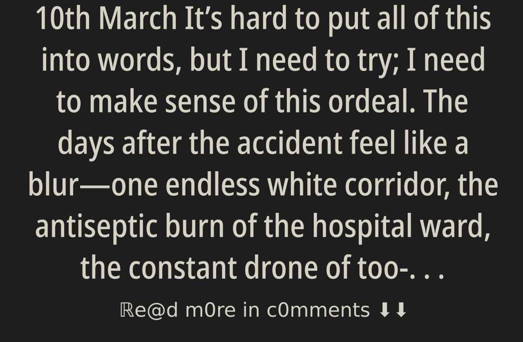The height and width of the screenshot is (342, 523).
Task: Click the second down arrow icon
Action: point(401,310)
